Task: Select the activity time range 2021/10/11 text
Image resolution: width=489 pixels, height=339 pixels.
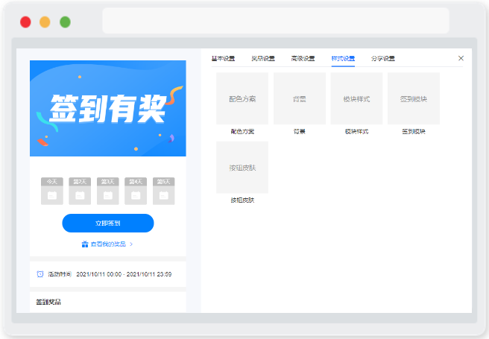Action: 124,274
